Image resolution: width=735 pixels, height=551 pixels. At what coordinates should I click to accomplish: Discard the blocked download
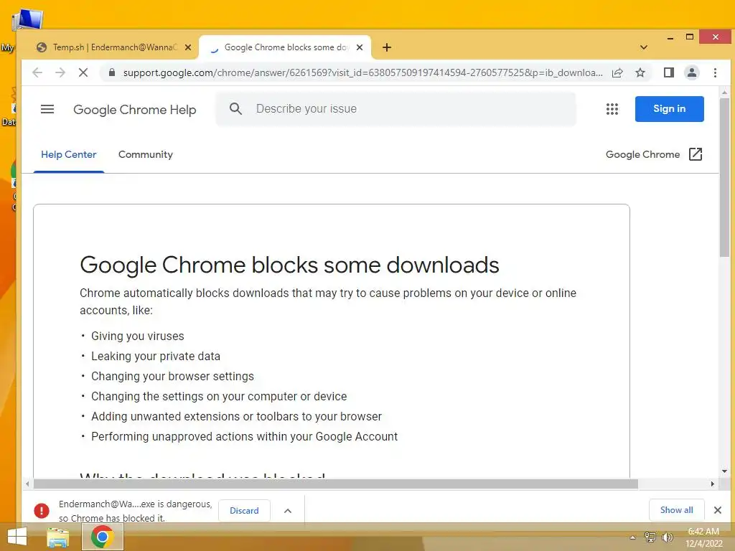coord(244,511)
